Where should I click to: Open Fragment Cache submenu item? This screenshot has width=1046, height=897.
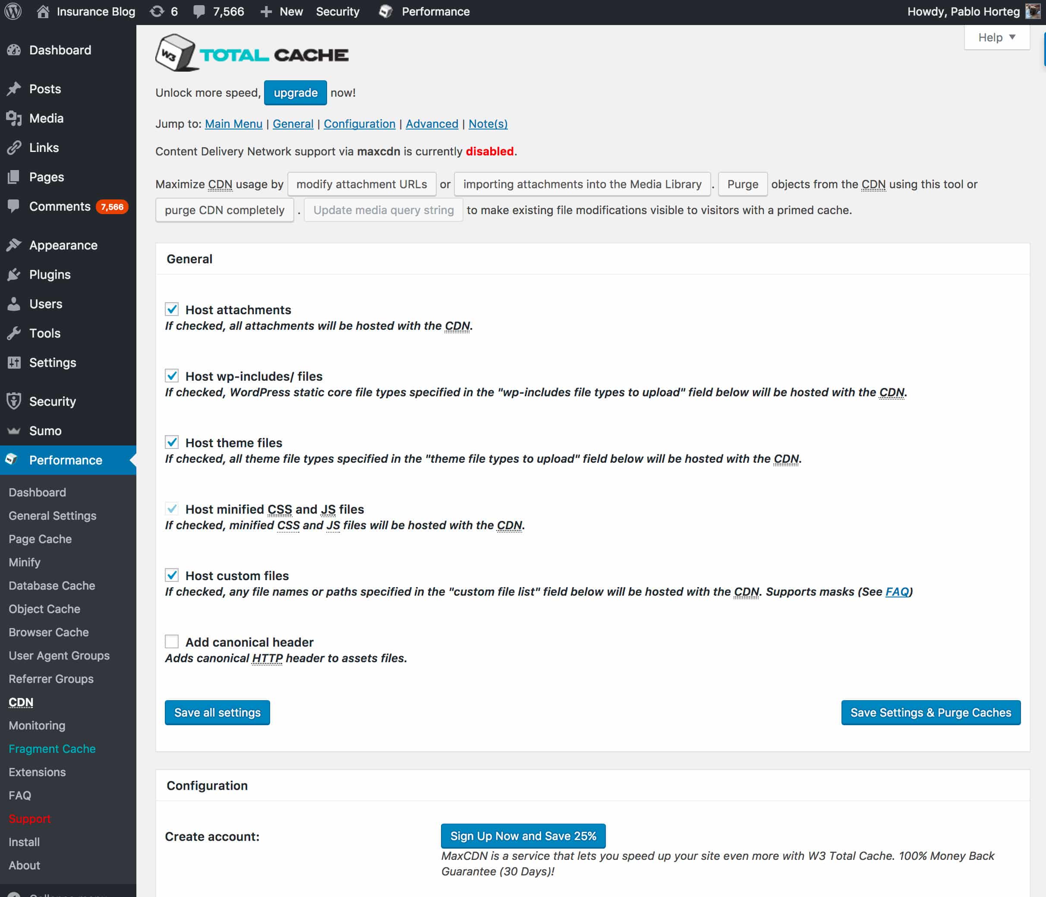(x=52, y=749)
